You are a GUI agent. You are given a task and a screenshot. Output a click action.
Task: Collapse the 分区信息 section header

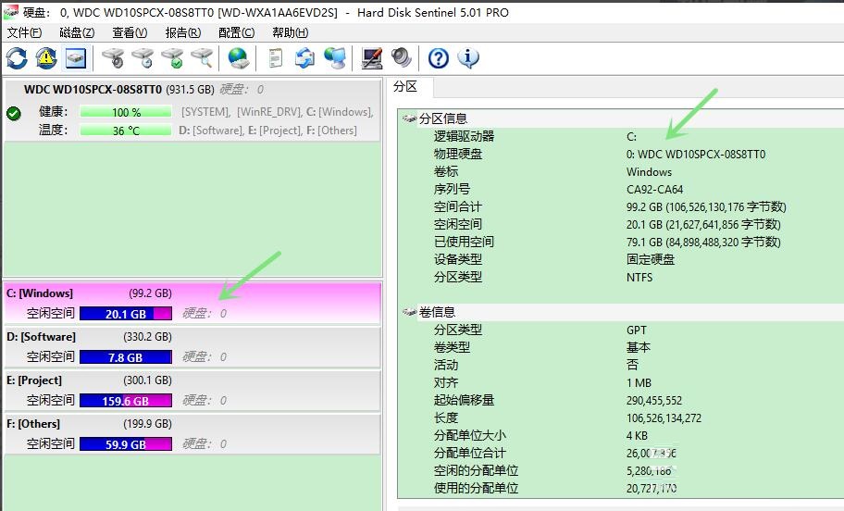pos(442,118)
